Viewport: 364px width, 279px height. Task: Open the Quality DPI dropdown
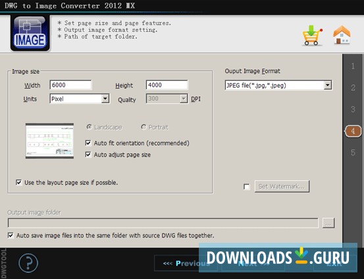[167, 99]
